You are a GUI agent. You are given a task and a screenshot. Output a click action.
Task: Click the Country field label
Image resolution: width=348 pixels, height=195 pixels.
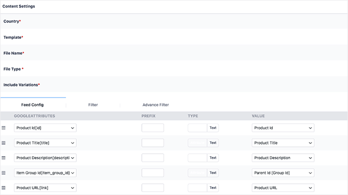12,21
